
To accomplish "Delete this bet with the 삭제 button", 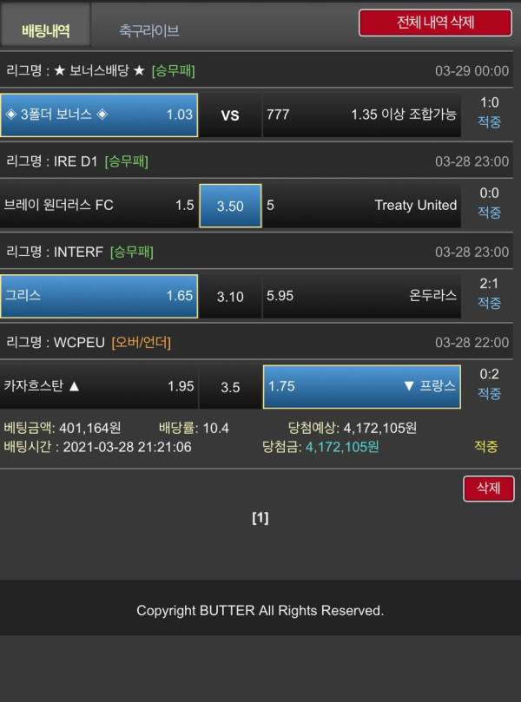I will (x=488, y=488).
